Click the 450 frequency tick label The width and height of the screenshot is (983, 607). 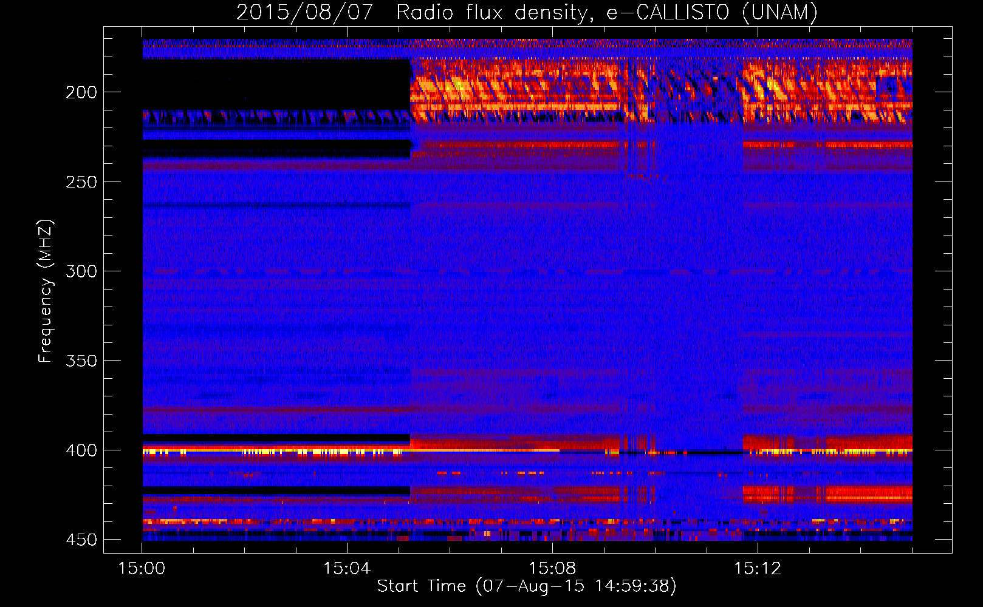click(x=81, y=540)
